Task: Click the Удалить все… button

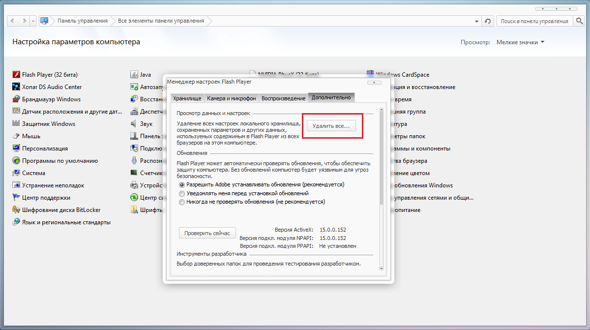Action: tap(331, 126)
